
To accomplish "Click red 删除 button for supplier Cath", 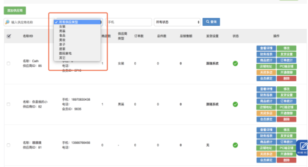I will [286, 78].
